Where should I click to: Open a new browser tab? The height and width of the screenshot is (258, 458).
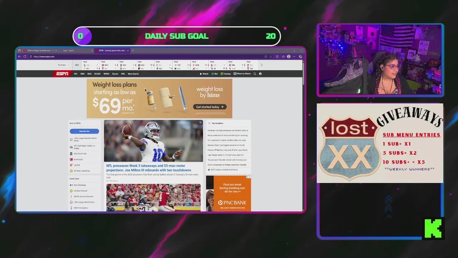[133, 51]
